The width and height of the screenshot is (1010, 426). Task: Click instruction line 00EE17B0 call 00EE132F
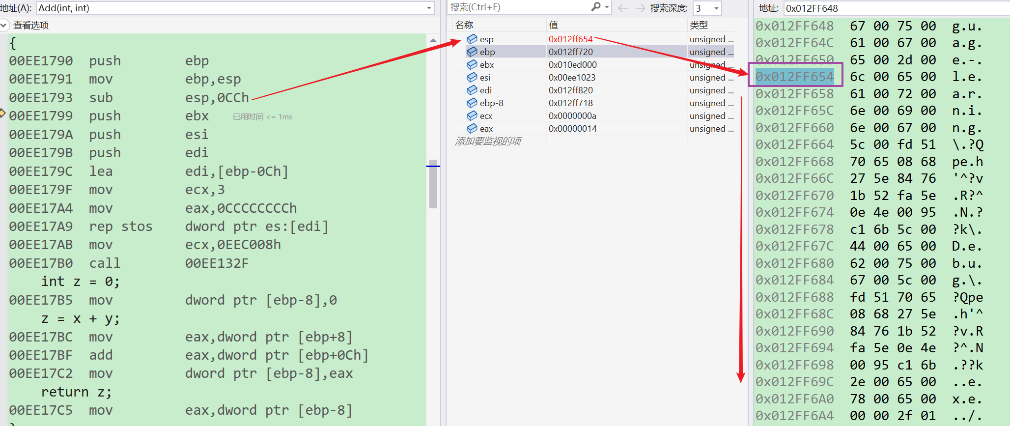[129, 263]
